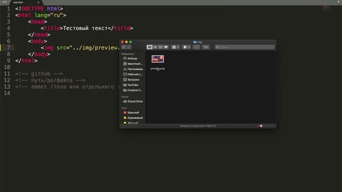The width and height of the screenshot is (342, 192).
Task: Open the Finder group-by grid dropdown
Action: (x=175, y=47)
